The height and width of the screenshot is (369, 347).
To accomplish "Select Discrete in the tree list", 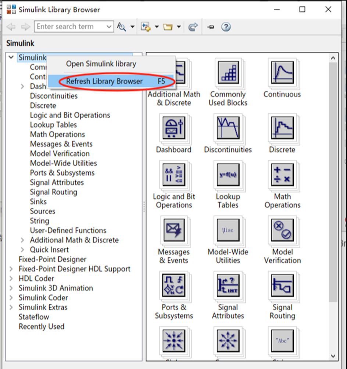I will coord(43,106).
